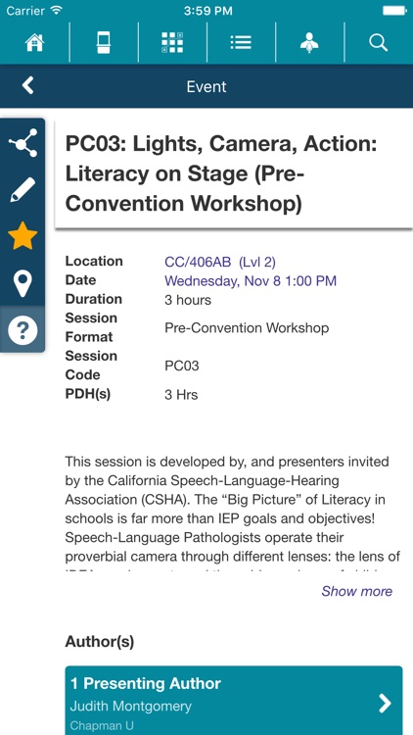413x735 pixels.
Task: Open notes with the pencil icon
Action: point(23,190)
